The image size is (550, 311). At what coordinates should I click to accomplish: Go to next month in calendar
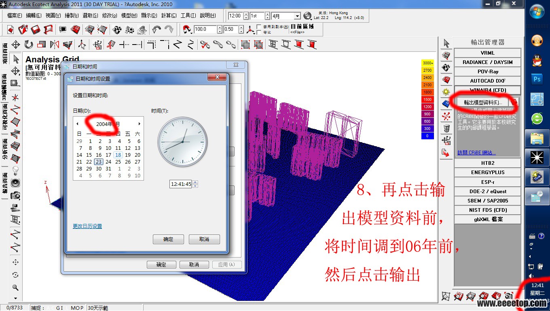(140, 124)
